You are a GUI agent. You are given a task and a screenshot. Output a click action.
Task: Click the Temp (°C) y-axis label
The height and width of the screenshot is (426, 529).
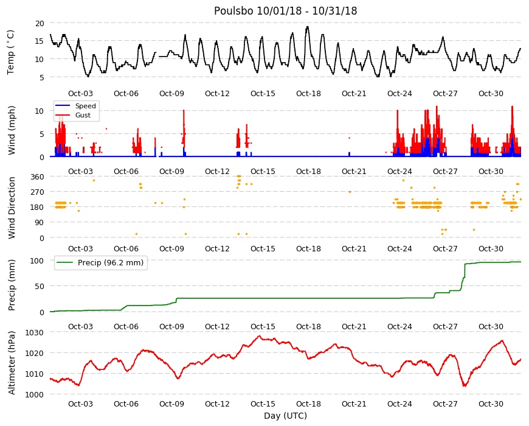pos(11,52)
